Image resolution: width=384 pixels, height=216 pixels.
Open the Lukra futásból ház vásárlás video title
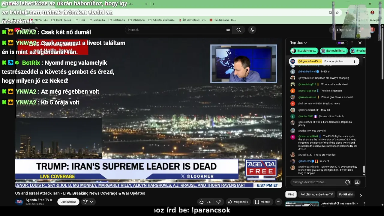coord(339,203)
